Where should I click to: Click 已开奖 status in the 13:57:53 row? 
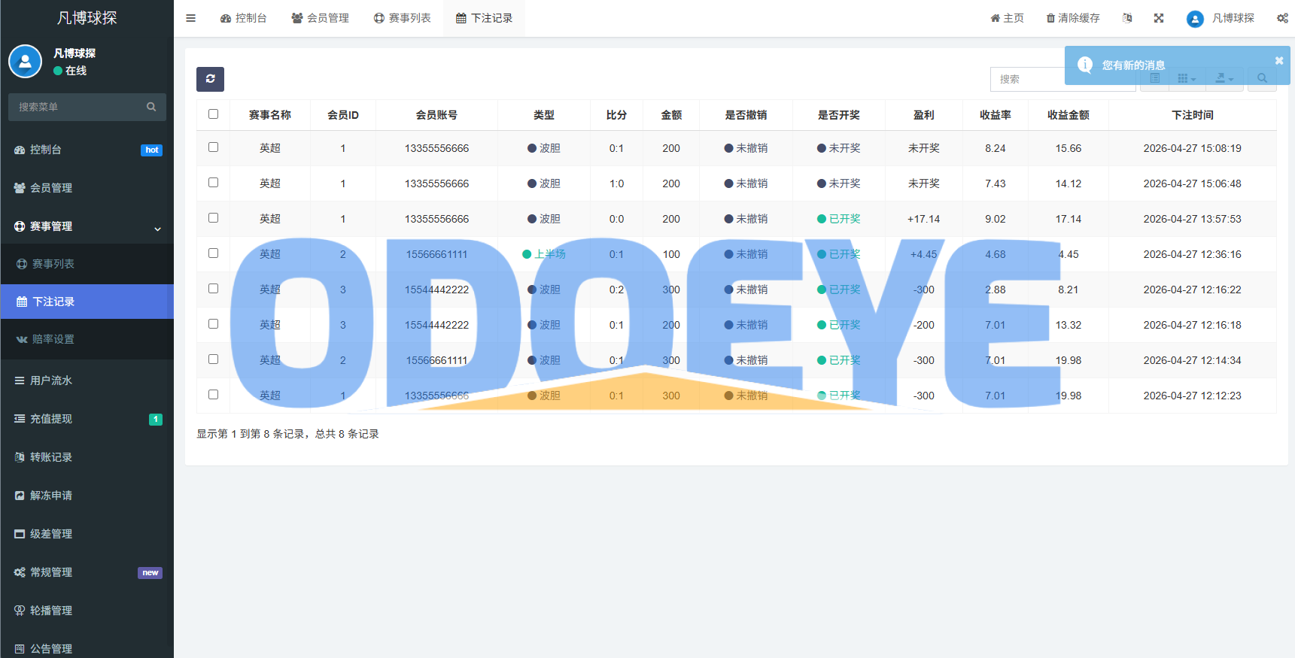[x=838, y=219]
